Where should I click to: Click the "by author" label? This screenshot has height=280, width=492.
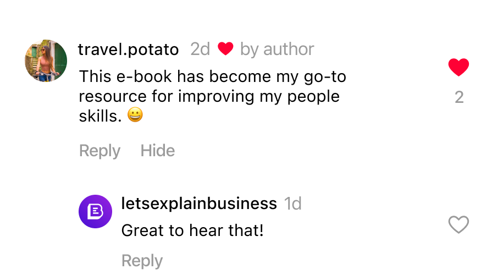(277, 50)
